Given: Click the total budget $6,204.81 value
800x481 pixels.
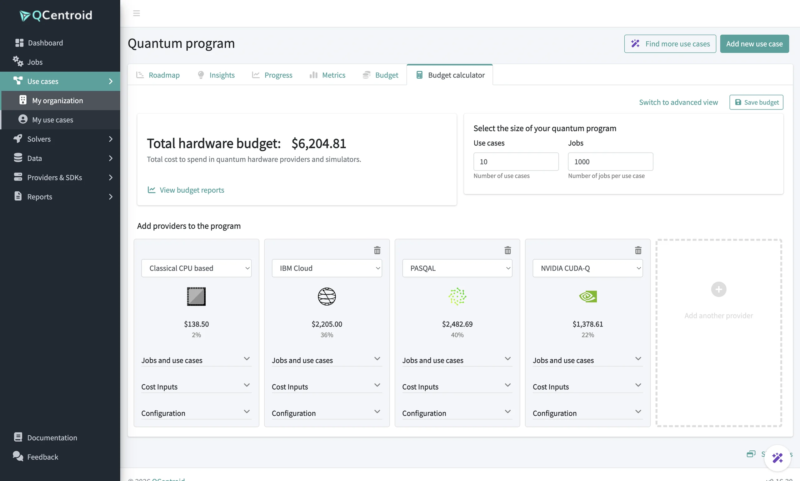Looking at the screenshot, I should tap(318, 144).
